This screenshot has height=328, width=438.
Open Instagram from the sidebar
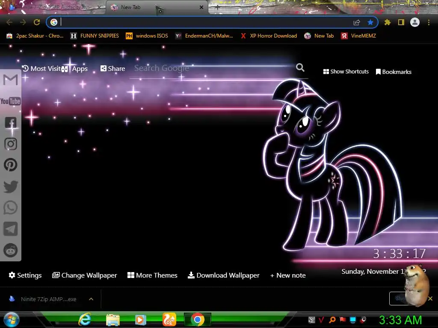pos(11,144)
